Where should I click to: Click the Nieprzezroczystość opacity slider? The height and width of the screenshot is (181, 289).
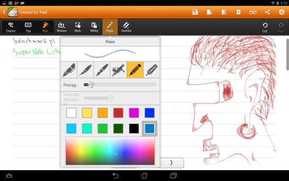[x=120, y=98]
